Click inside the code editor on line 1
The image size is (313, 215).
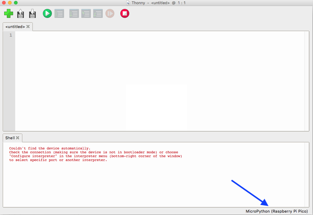(x=160, y=35)
